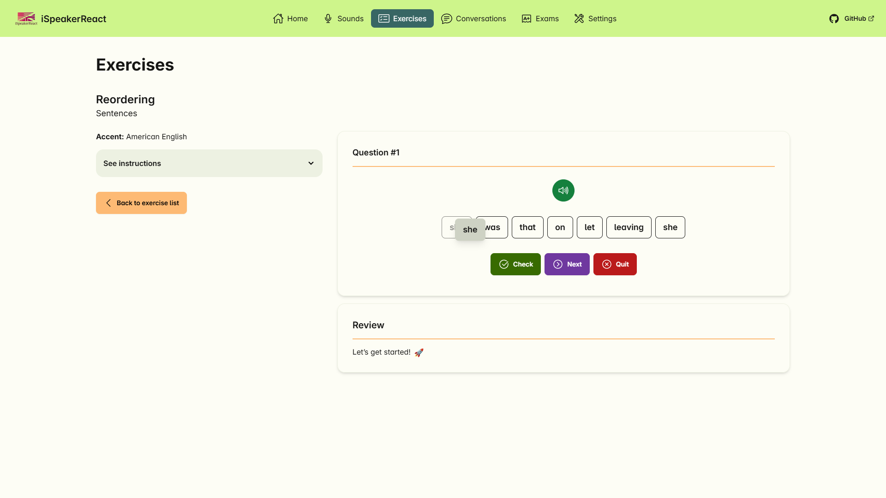This screenshot has width=886, height=498.
Task: Click the Conversations chat bubble icon
Action: point(446,18)
